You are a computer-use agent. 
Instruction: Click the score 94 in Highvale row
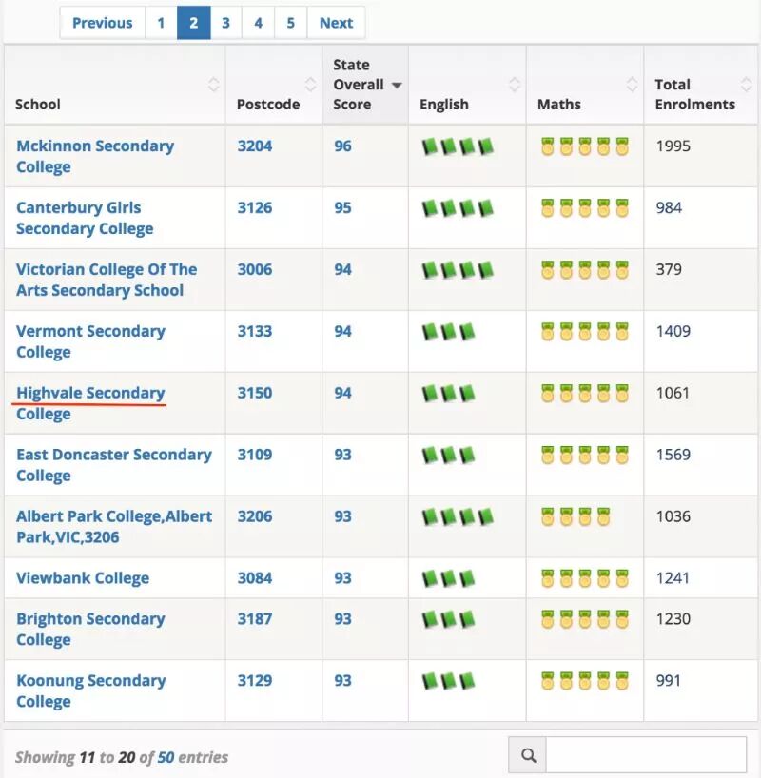pyautogui.click(x=342, y=393)
